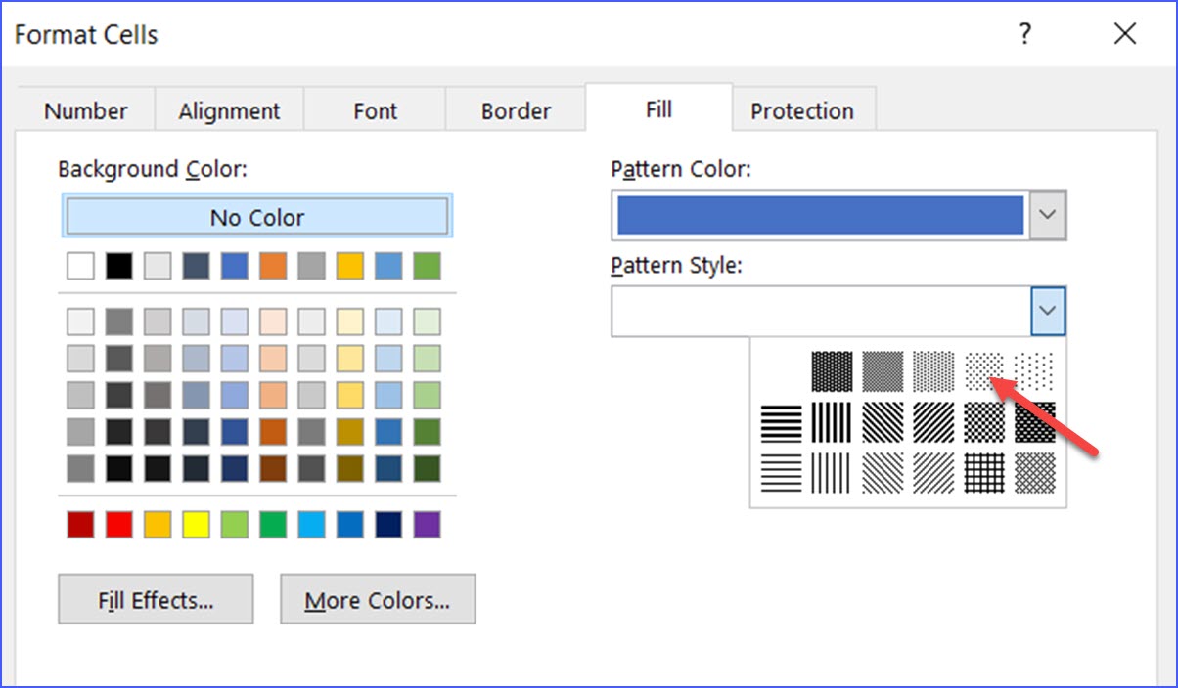Open the More Colors dialog
Image resolution: width=1178 pixels, height=688 pixels.
378,599
